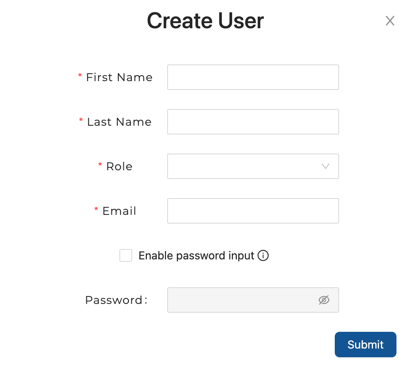
Task: Focus the Last Name text field
Action: [x=253, y=122]
